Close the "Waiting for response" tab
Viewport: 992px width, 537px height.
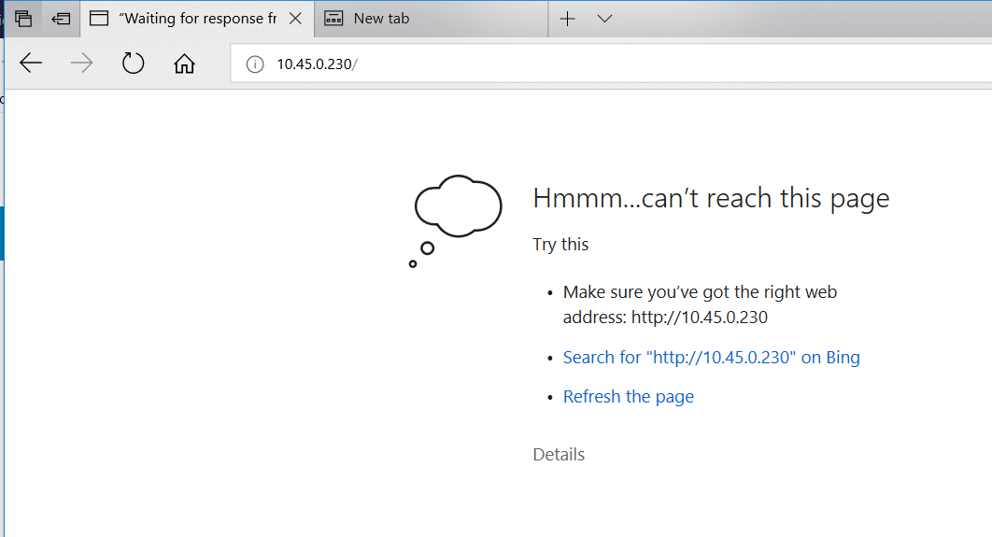coord(295,19)
